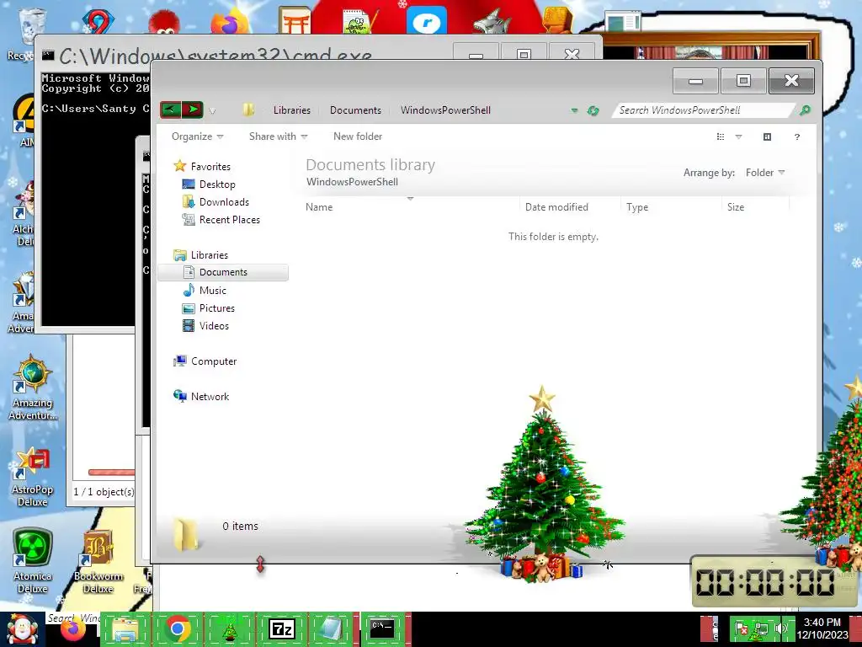Click the folder icon in the address bar
The height and width of the screenshot is (647, 862).
tap(248, 110)
